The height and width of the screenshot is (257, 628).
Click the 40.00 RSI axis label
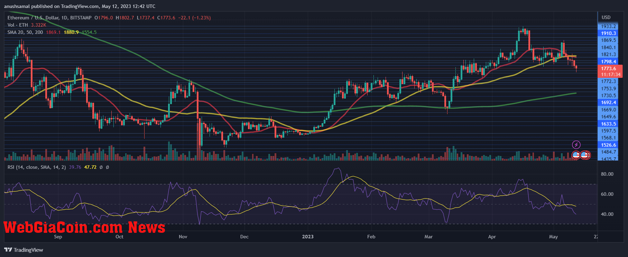(607, 214)
